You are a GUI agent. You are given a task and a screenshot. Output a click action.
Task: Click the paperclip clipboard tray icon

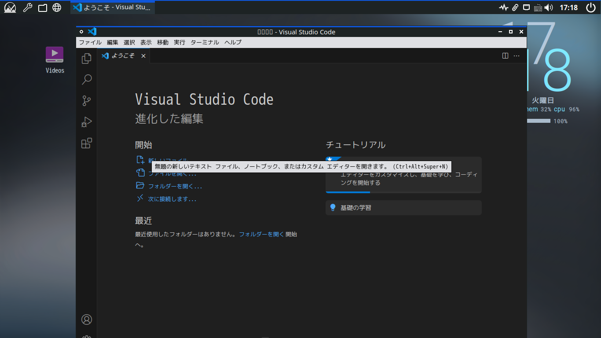pyautogui.click(x=515, y=7)
